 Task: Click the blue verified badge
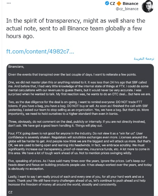pos(107,3)
